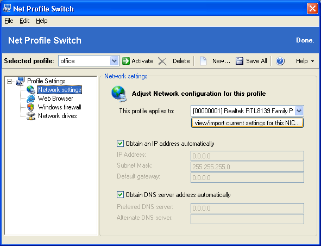Click the Network settings globe icon in tree
The height and width of the screenshot is (246, 321).
31,90
